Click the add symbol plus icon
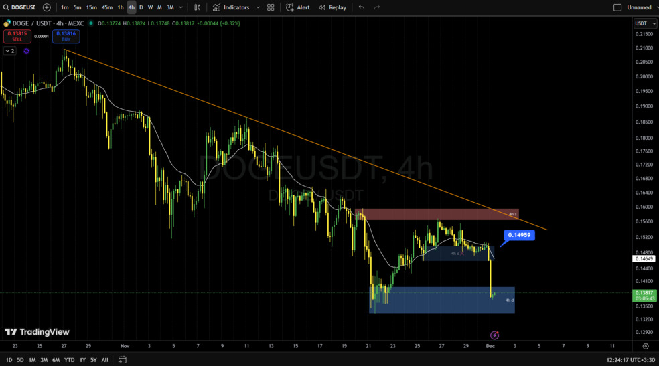Viewport: 659px width, 366px height. point(46,7)
